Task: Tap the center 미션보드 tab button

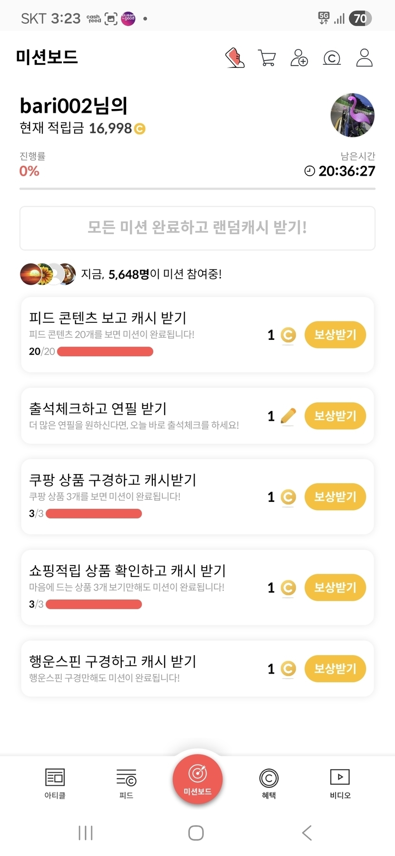Action: (x=197, y=779)
